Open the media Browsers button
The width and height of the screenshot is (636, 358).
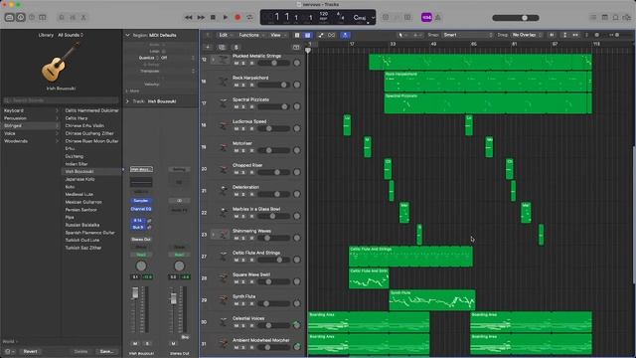(627, 18)
